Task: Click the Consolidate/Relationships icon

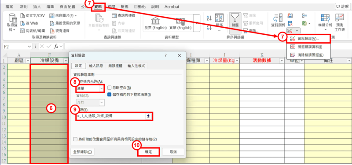Action: [x=304, y=16]
